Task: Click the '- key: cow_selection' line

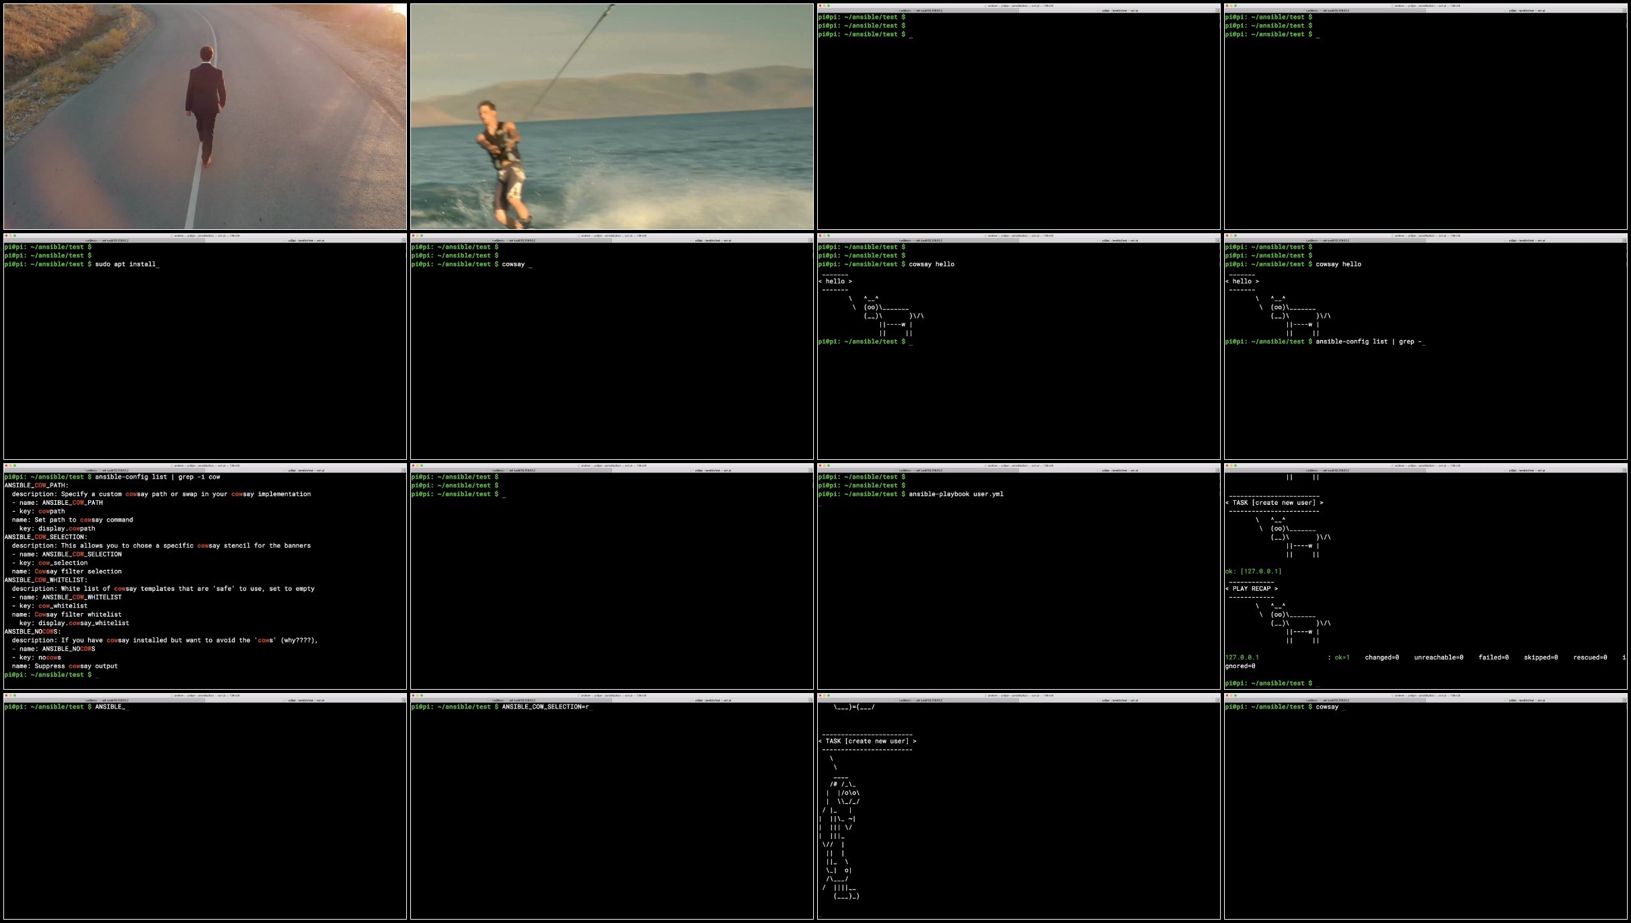Action: (x=50, y=563)
